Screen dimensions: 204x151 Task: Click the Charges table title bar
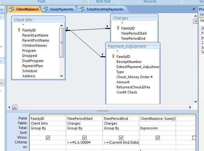pyautogui.click(x=134, y=18)
